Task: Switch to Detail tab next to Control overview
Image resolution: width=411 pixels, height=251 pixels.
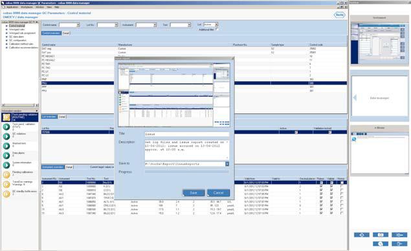Action: (66, 33)
